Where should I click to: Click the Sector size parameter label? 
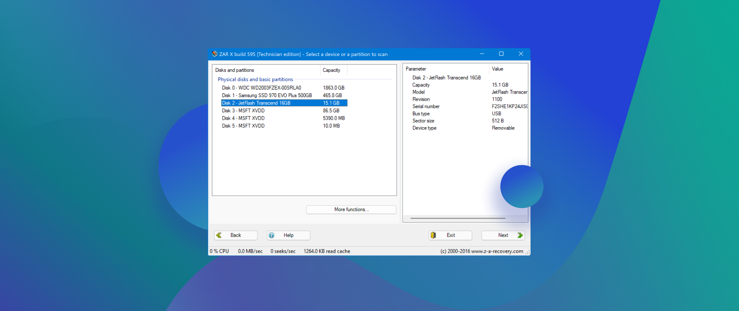point(423,121)
